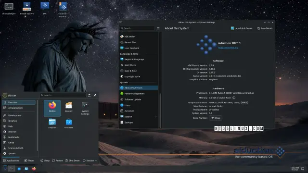
Task: Open the siduction website link
Action: point(228,48)
